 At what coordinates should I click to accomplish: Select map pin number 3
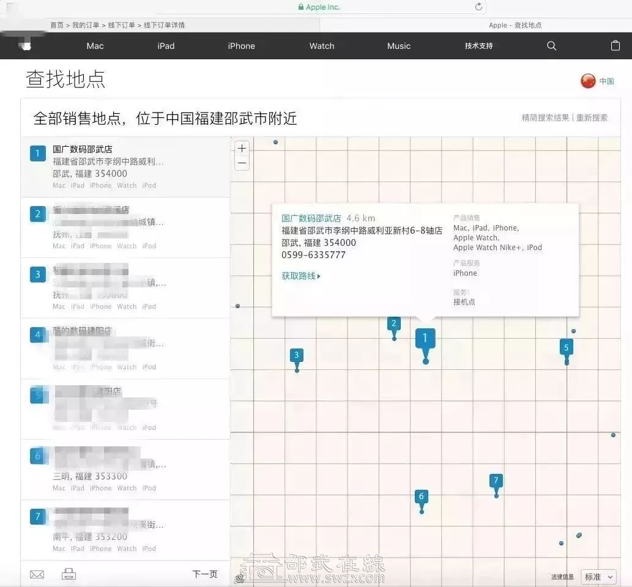click(x=297, y=356)
